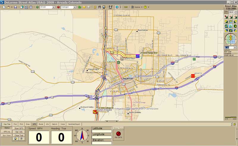Screen dimensions: 238x146
Task: Open the CR 220 start dropdown
Action: (54, 7)
